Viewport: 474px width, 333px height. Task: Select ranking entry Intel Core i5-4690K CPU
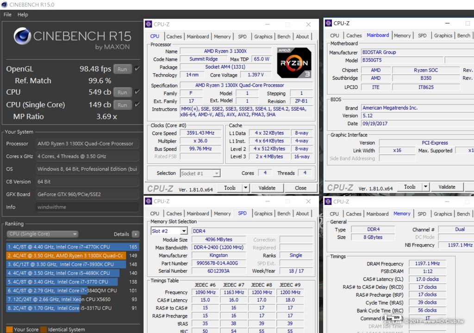(72, 273)
